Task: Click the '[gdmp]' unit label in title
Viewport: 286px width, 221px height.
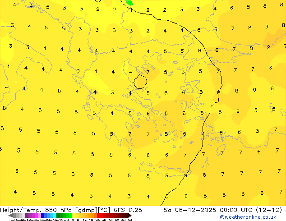Action: [87, 210]
